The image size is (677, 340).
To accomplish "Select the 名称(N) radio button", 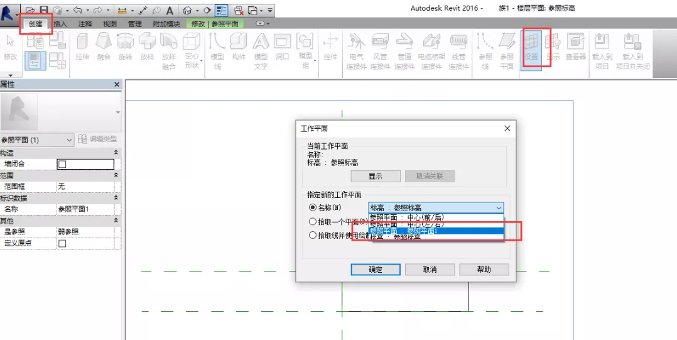I will 313,207.
